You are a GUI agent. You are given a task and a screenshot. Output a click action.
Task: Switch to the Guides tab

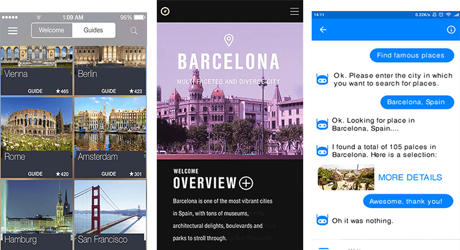point(93,30)
